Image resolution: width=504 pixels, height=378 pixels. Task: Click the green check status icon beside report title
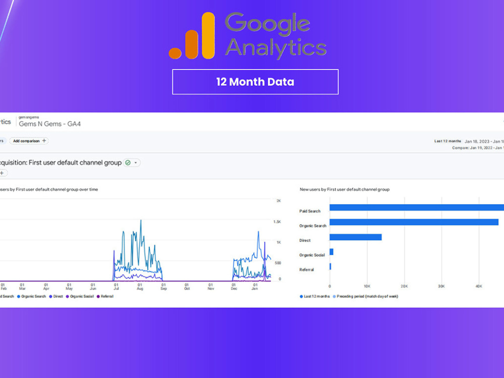coord(128,163)
